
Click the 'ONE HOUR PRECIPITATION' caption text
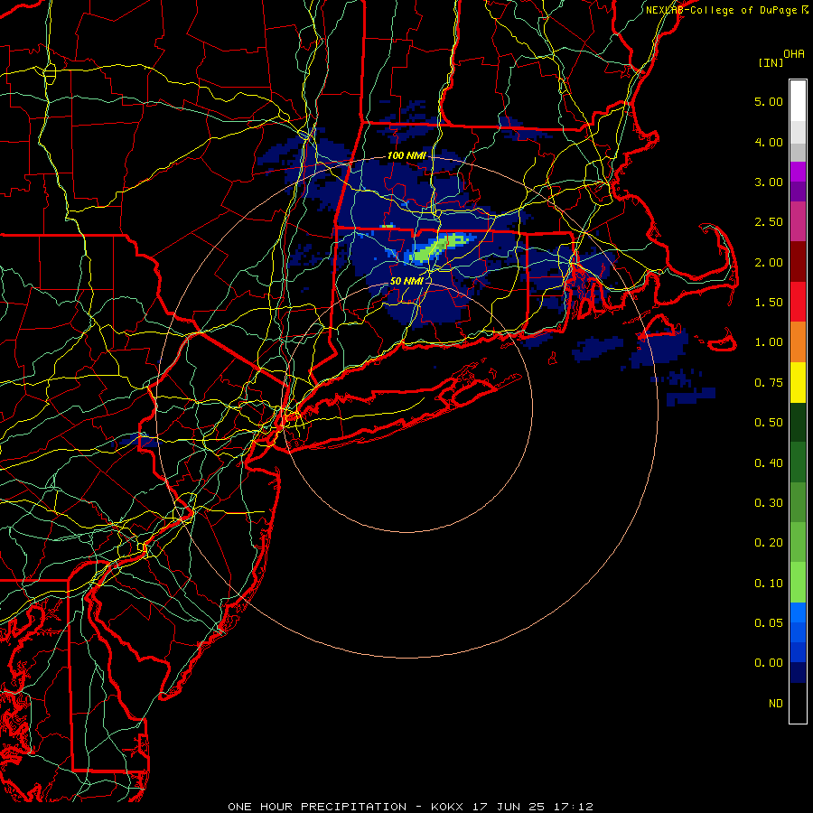click(317, 807)
